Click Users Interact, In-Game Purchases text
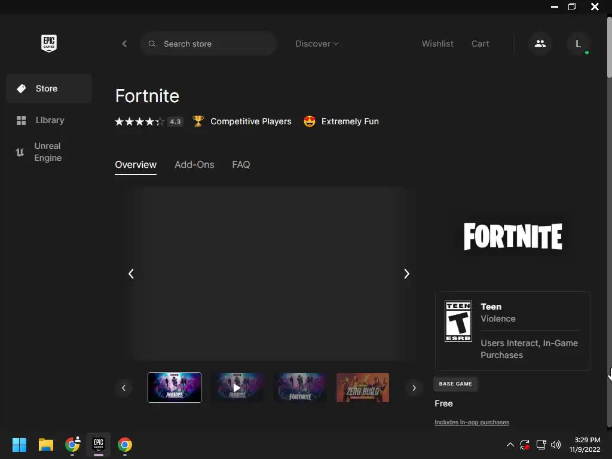This screenshot has width=612, height=459. [530, 349]
